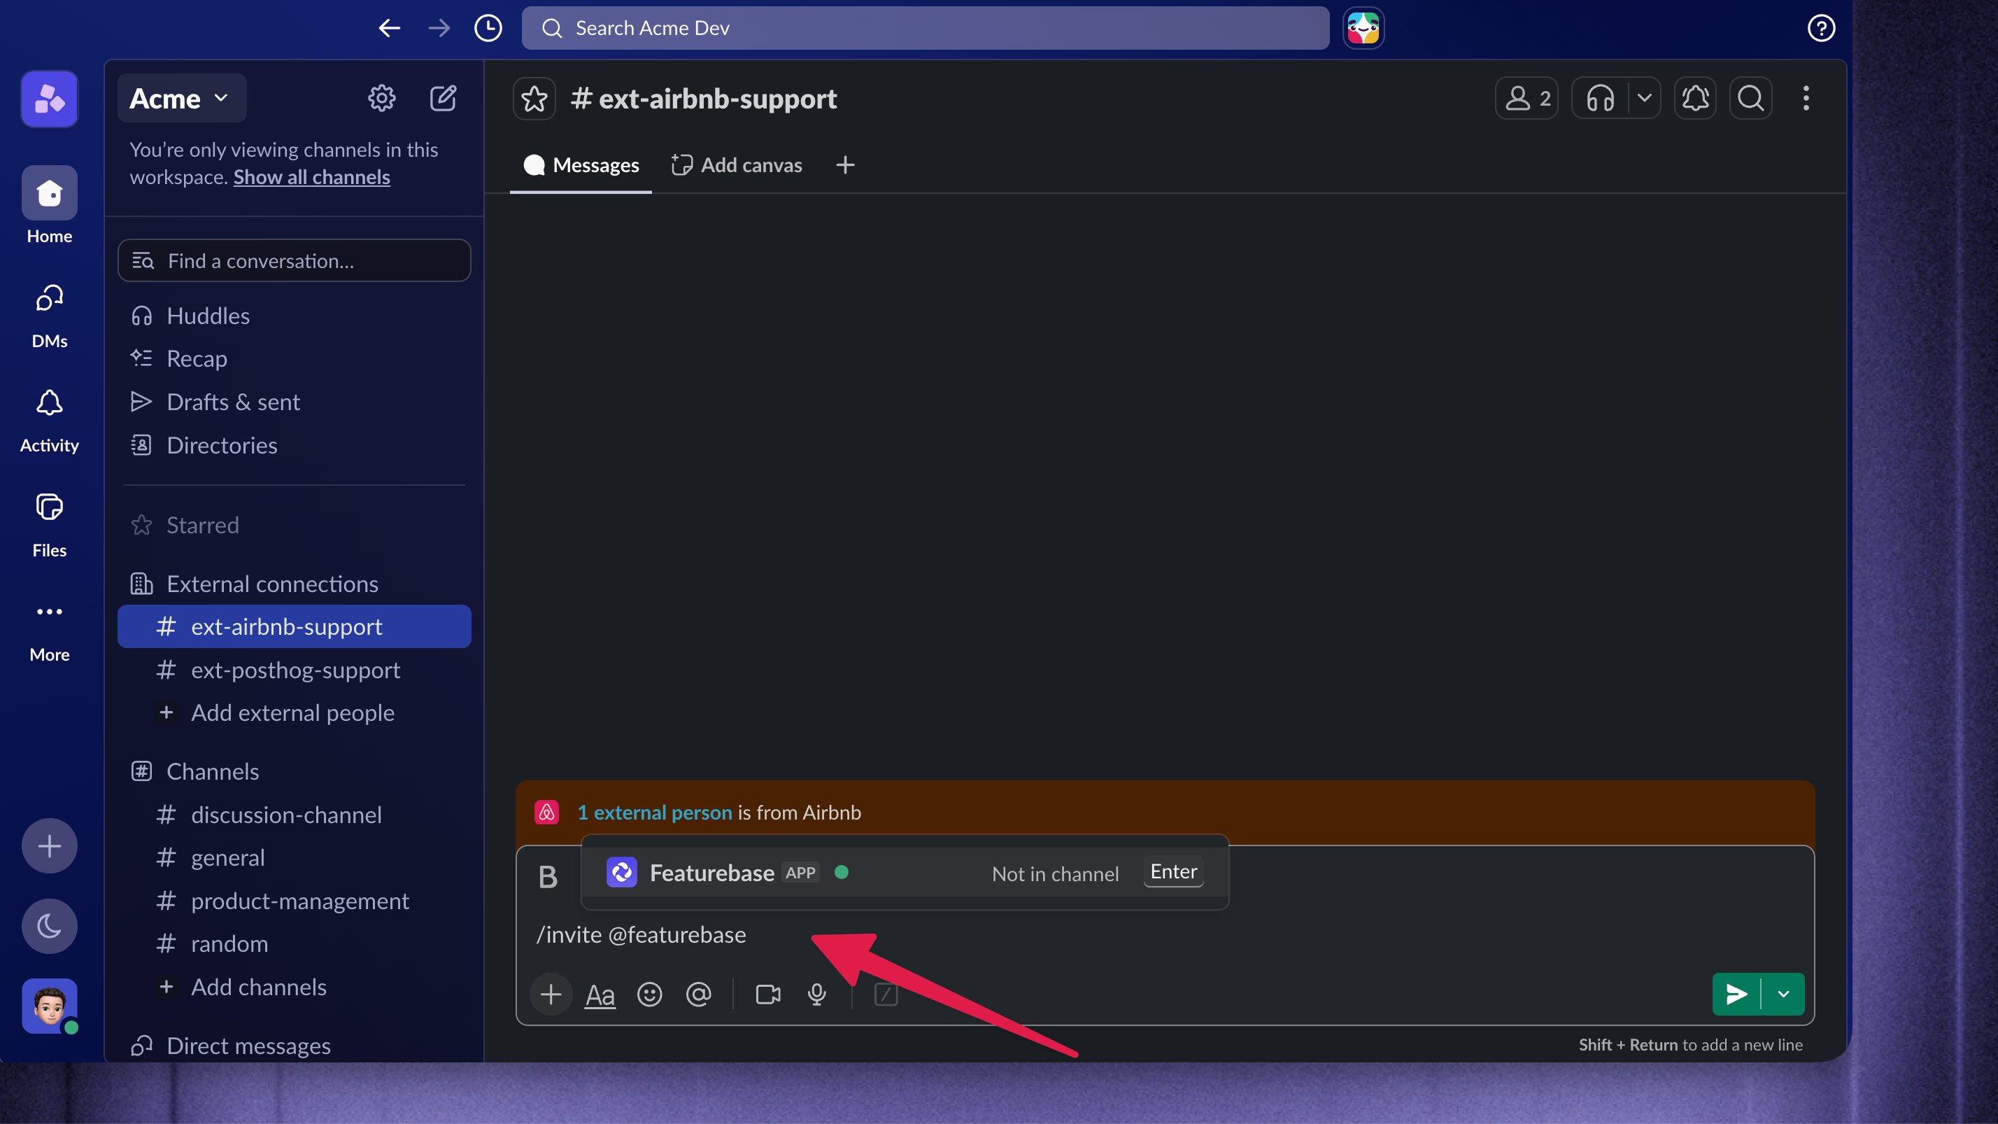Click the 1 external person link

tap(655, 813)
